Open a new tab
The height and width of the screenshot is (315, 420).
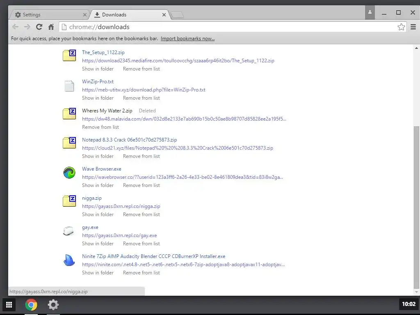(x=177, y=15)
